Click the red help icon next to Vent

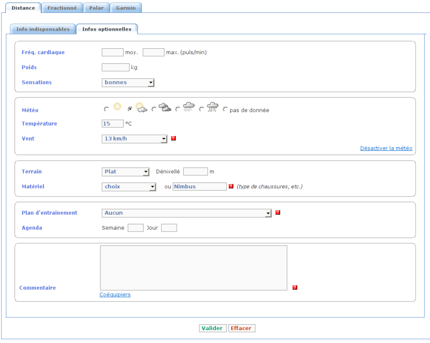click(x=173, y=138)
